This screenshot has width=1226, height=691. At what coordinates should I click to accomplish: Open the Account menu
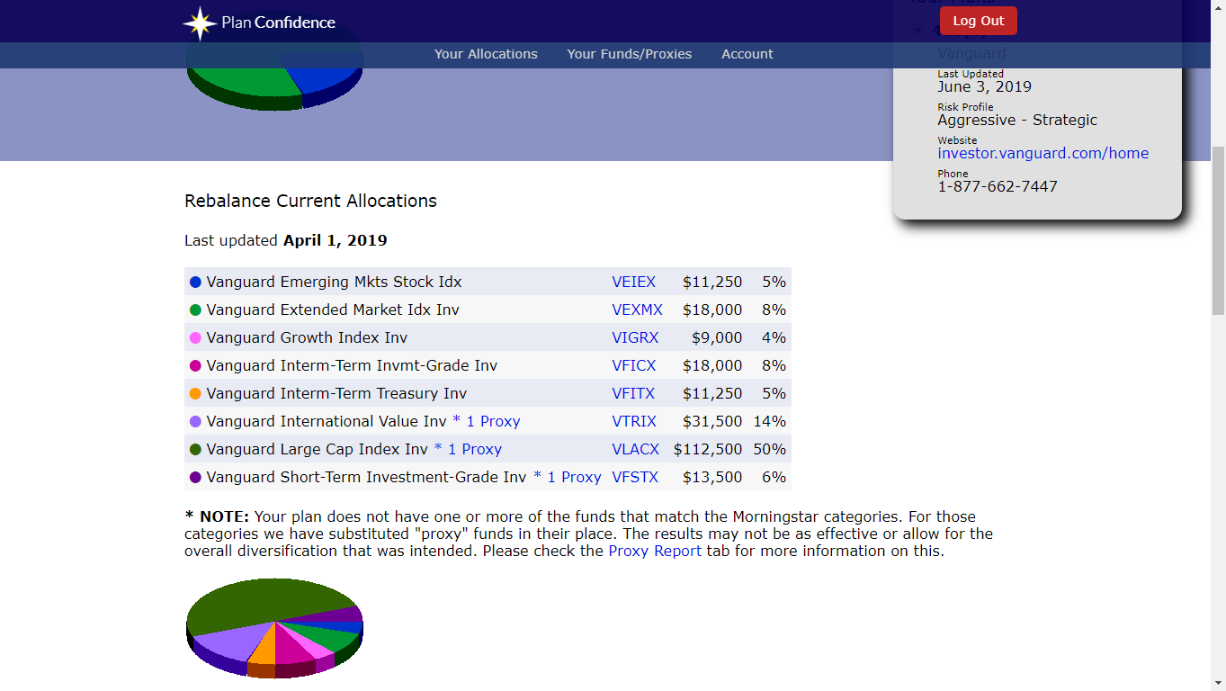pos(747,54)
